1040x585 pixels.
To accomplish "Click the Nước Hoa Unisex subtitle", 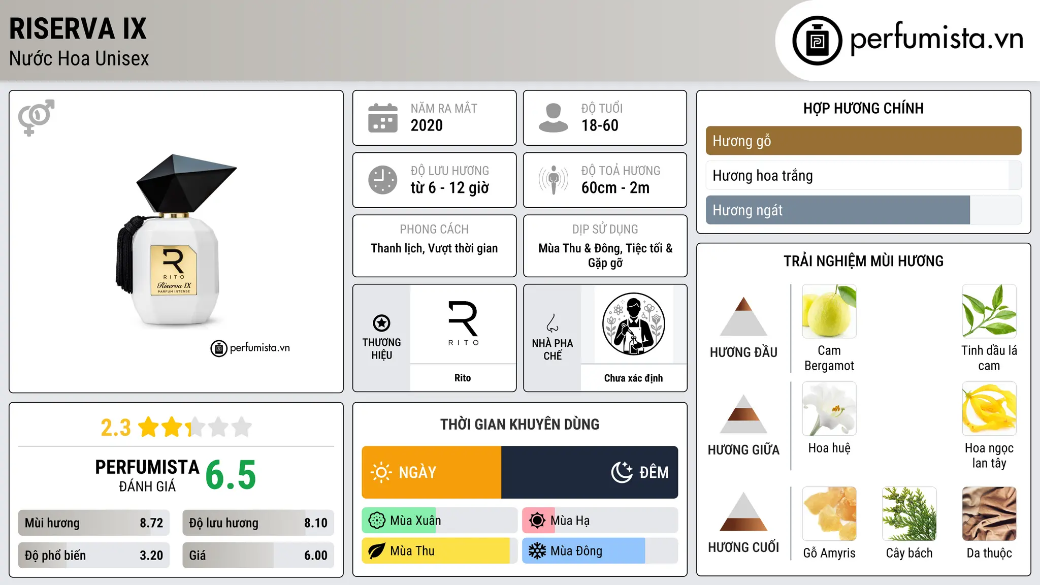I will pos(79,58).
